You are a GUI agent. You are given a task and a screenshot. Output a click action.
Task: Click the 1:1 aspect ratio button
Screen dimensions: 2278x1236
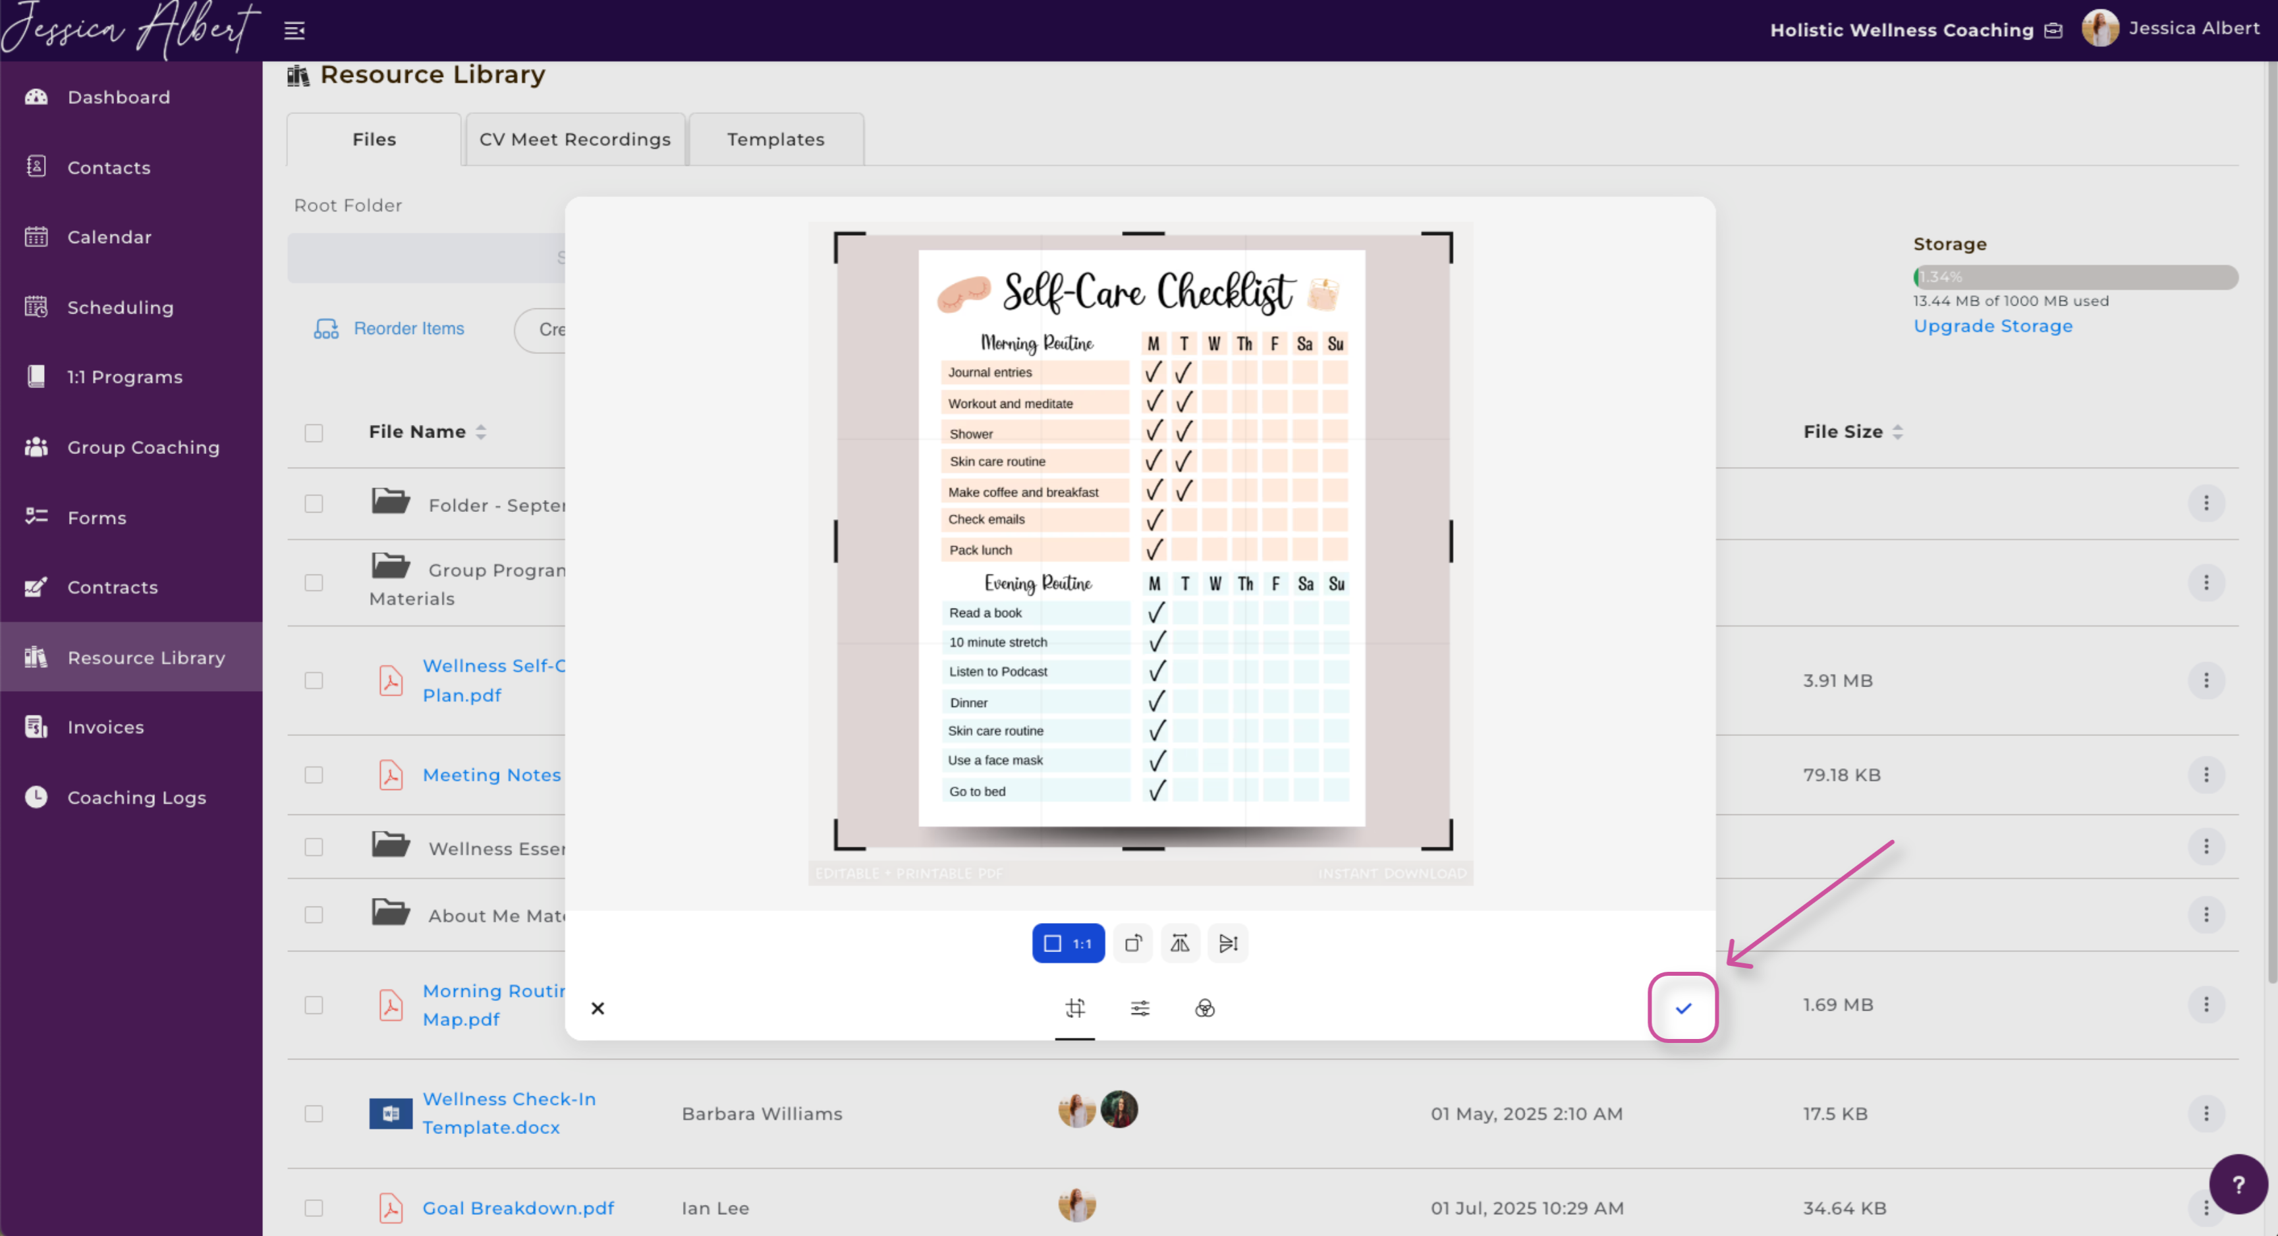1067,943
